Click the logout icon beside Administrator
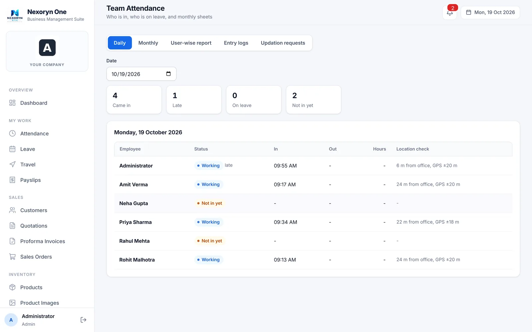This screenshot has height=332, width=532. click(x=83, y=320)
